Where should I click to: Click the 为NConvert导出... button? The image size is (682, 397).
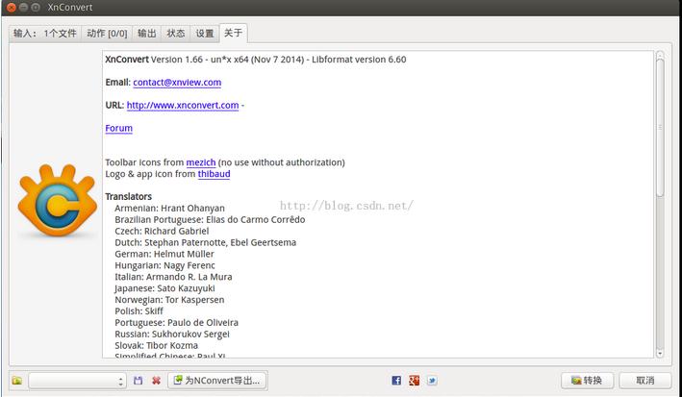point(217,381)
